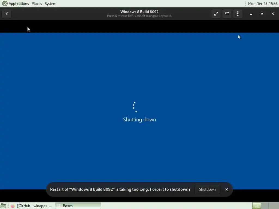Click the restart taking too long message text
The width and height of the screenshot is (279, 209).
(x=120, y=189)
